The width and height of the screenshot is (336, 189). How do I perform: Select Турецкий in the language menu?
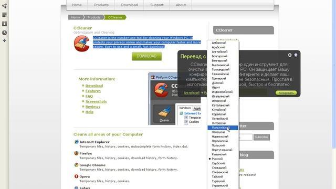point(223,181)
